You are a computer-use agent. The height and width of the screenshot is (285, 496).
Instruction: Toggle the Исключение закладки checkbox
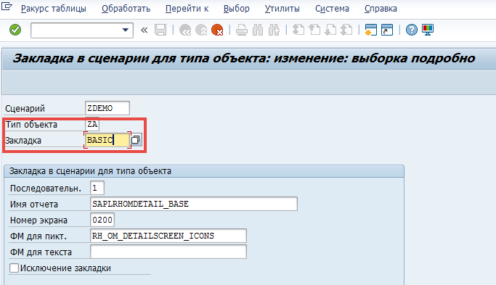(x=14, y=268)
